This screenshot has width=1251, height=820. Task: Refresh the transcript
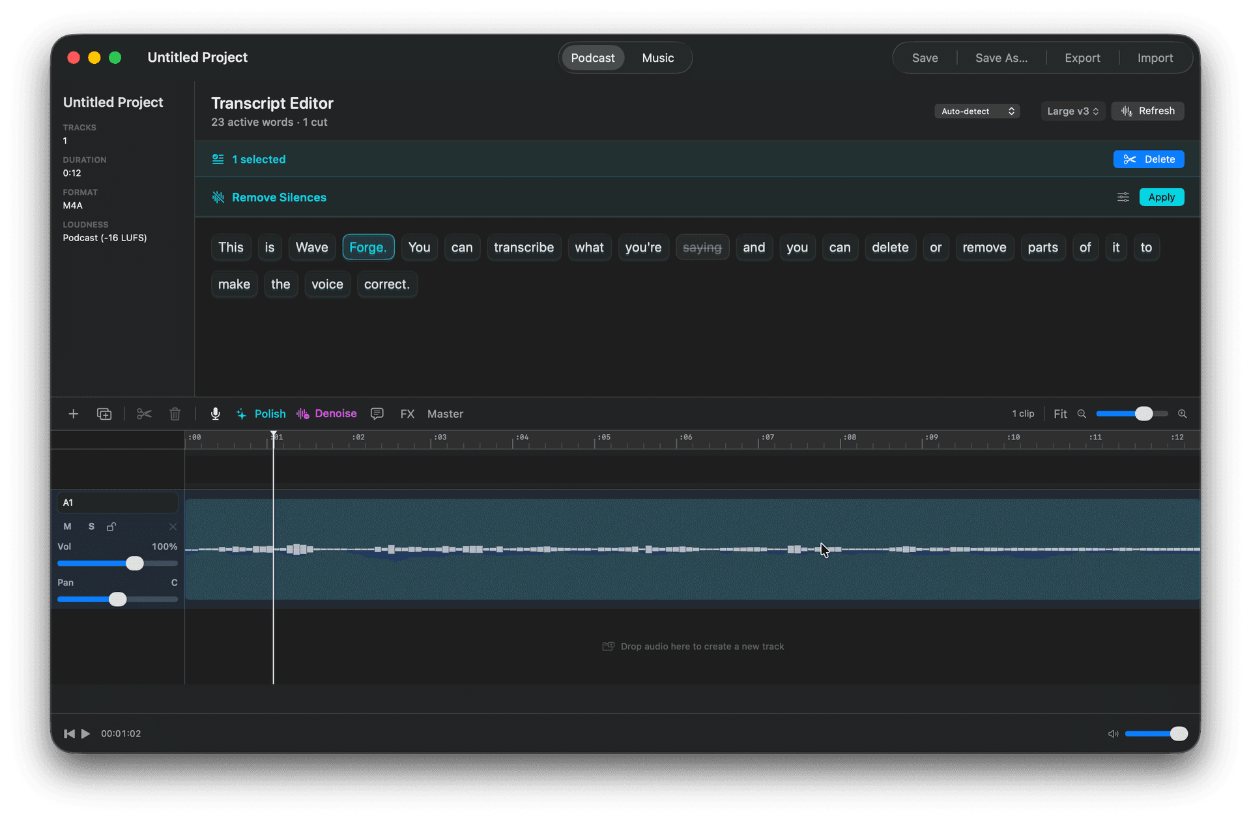pos(1147,111)
